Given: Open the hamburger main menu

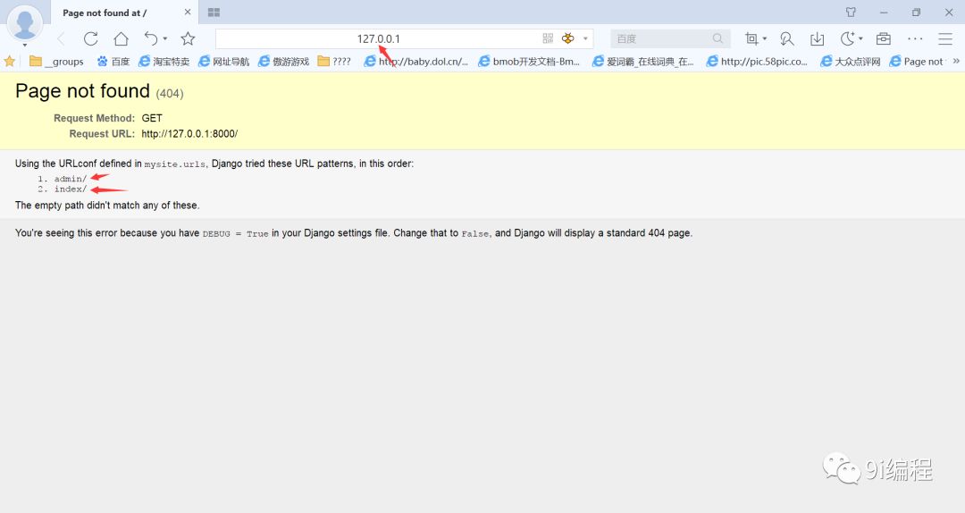Looking at the screenshot, I should [x=945, y=38].
